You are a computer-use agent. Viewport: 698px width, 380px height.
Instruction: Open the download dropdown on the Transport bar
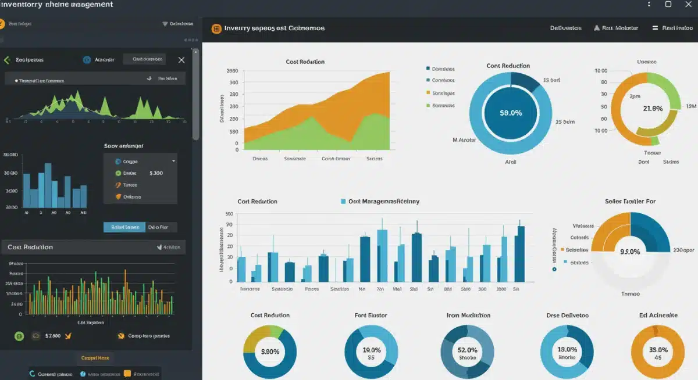coord(149,78)
